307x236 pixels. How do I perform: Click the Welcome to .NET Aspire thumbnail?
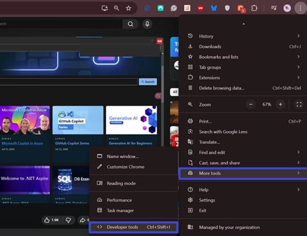click(25, 180)
